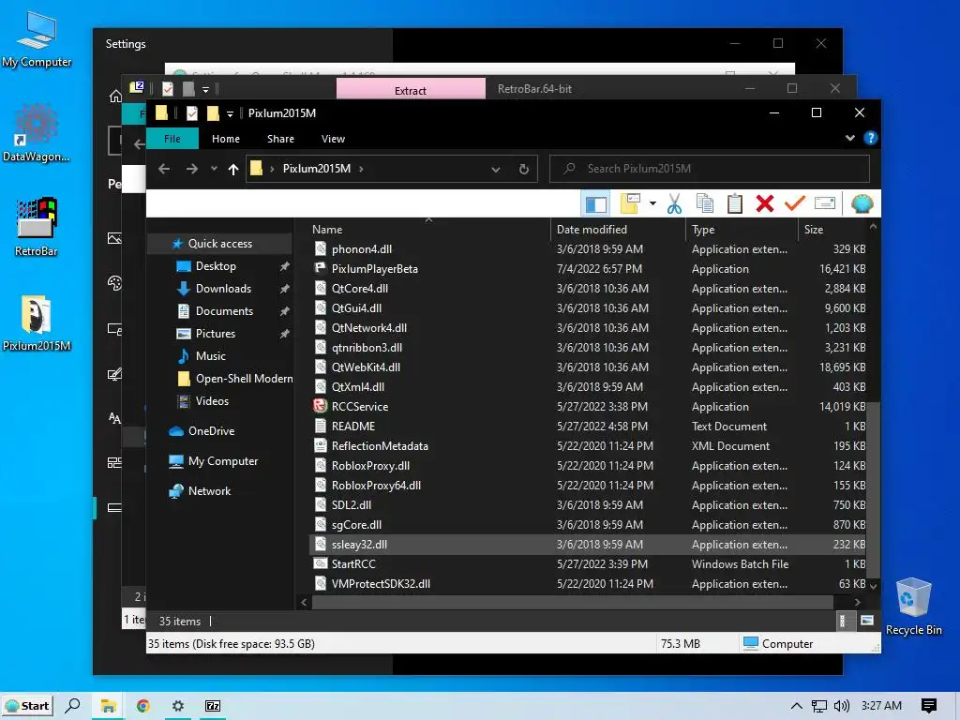Click the vertical scrollbar in file list
Screen dimensions: 960x720
[874, 489]
